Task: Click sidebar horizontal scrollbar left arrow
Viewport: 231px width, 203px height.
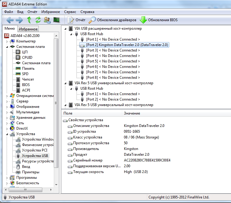Action: click(x=6, y=190)
